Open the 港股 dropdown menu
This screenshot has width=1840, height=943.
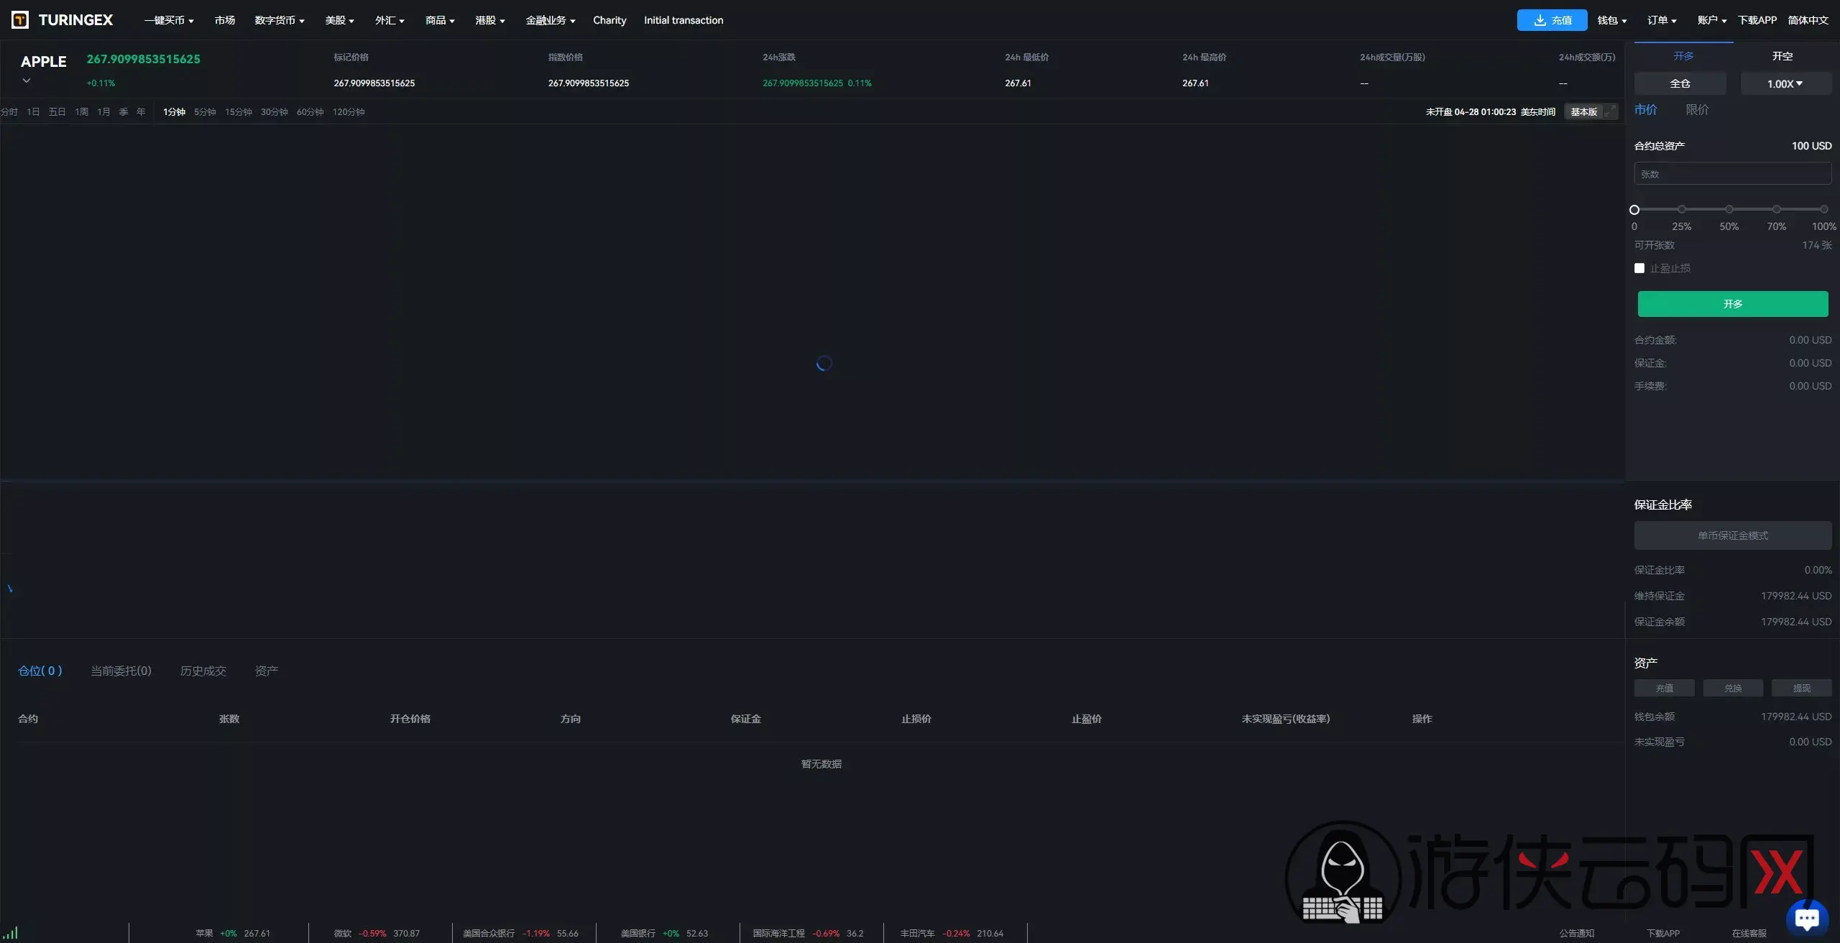coord(490,20)
